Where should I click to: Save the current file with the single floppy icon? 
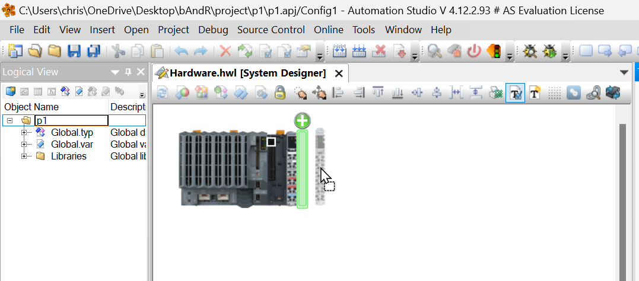[x=74, y=52]
